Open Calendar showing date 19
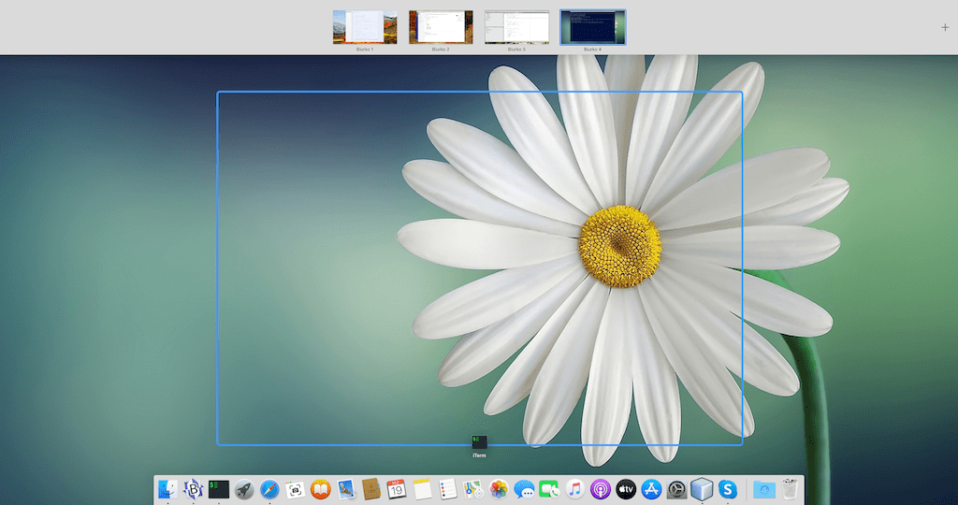 click(397, 489)
